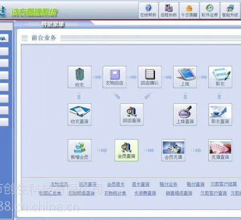Open 今日提醒 toolbar button
The image size is (241, 220).
[x=189, y=10]
